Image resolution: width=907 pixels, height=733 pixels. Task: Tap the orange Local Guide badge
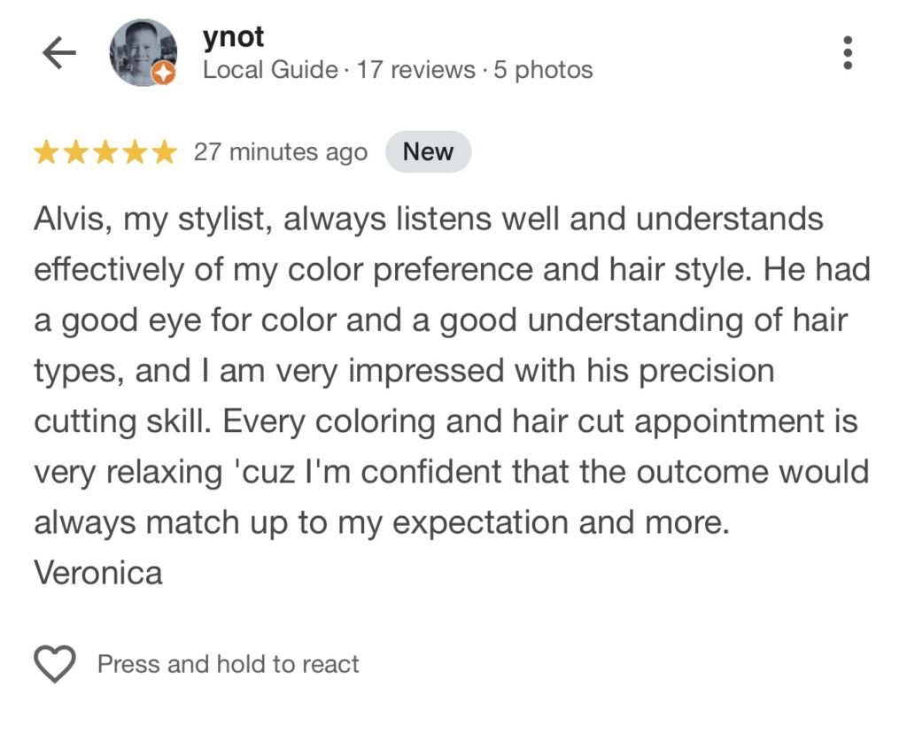(164, 74)
